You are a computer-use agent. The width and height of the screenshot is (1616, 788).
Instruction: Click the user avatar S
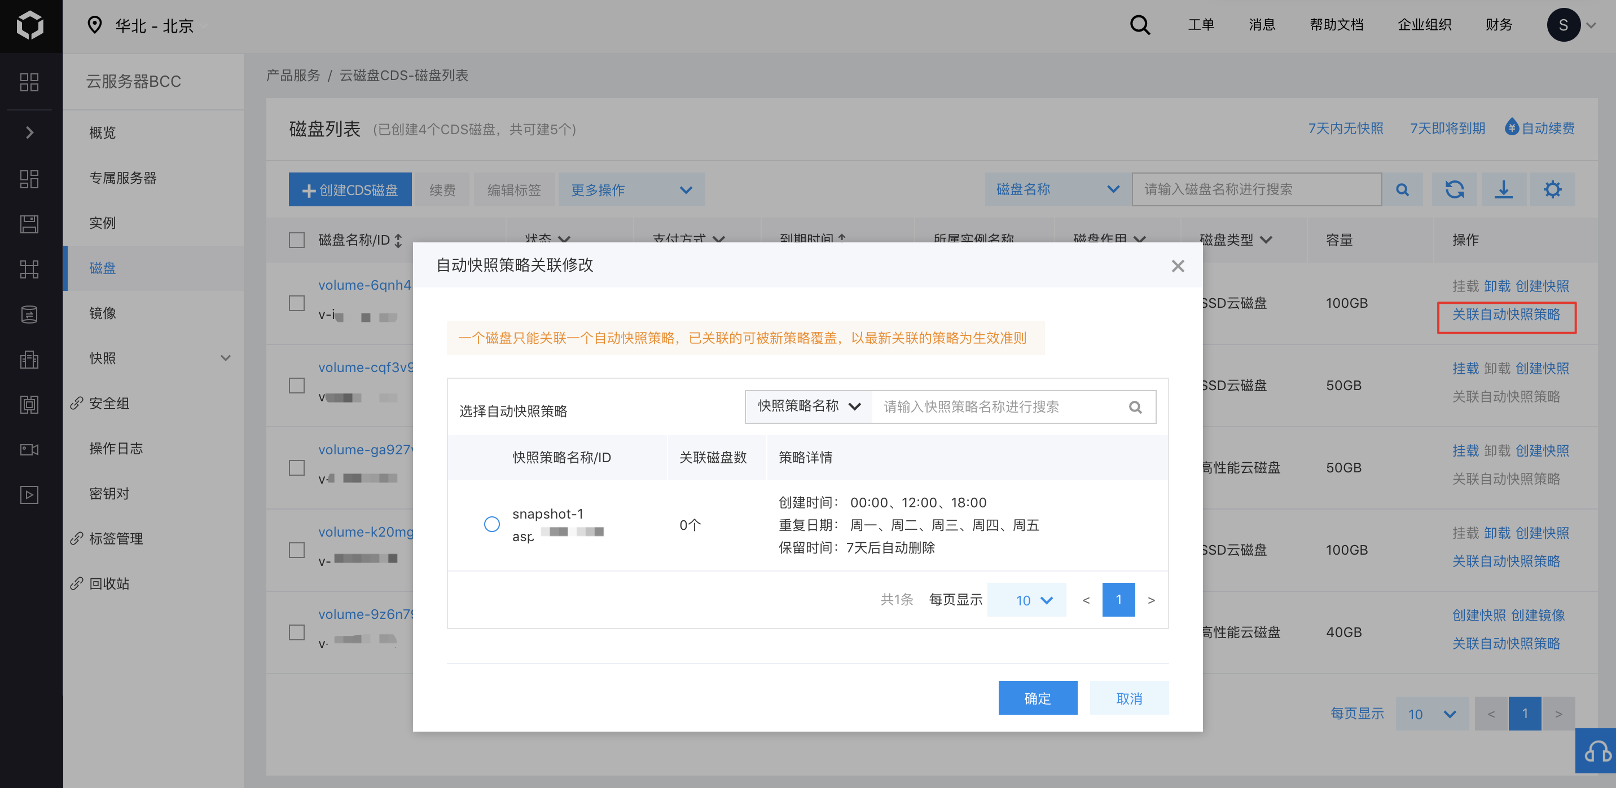pyautogui.click(x=1562, y=25)
